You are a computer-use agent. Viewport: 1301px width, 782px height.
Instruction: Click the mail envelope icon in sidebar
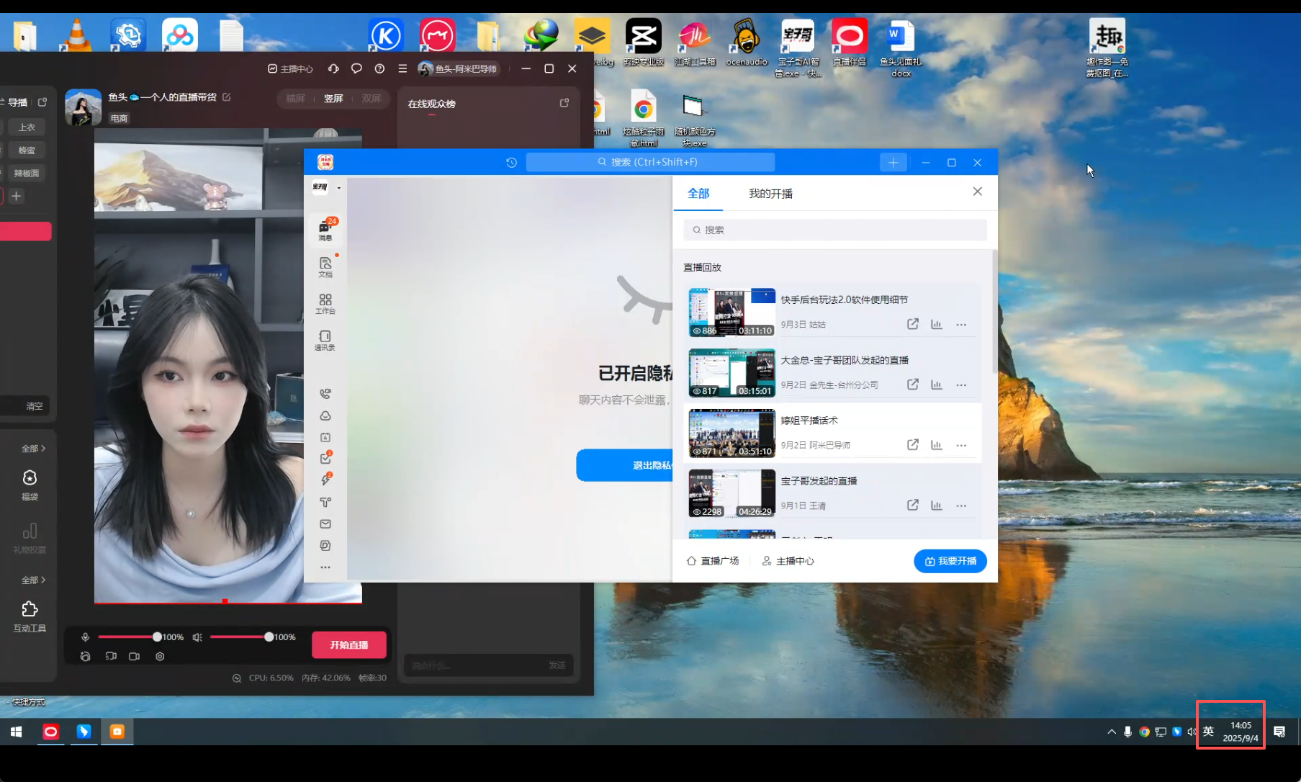pyautogui.click(x=325, y=524)
